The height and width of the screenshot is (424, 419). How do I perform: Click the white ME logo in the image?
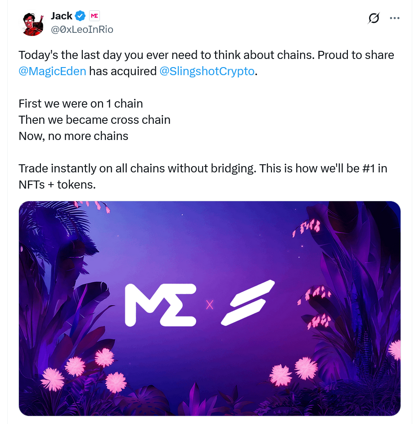tap(160, 305)
